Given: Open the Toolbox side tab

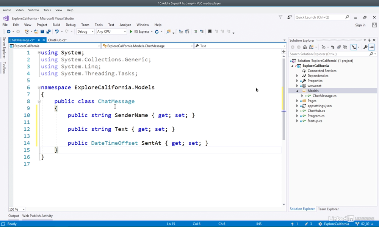Looking at the screenshot, I should tap(4, 68).
